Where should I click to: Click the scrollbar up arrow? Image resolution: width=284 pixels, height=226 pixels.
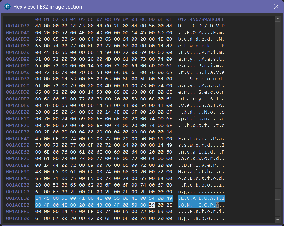click(277, 19)
